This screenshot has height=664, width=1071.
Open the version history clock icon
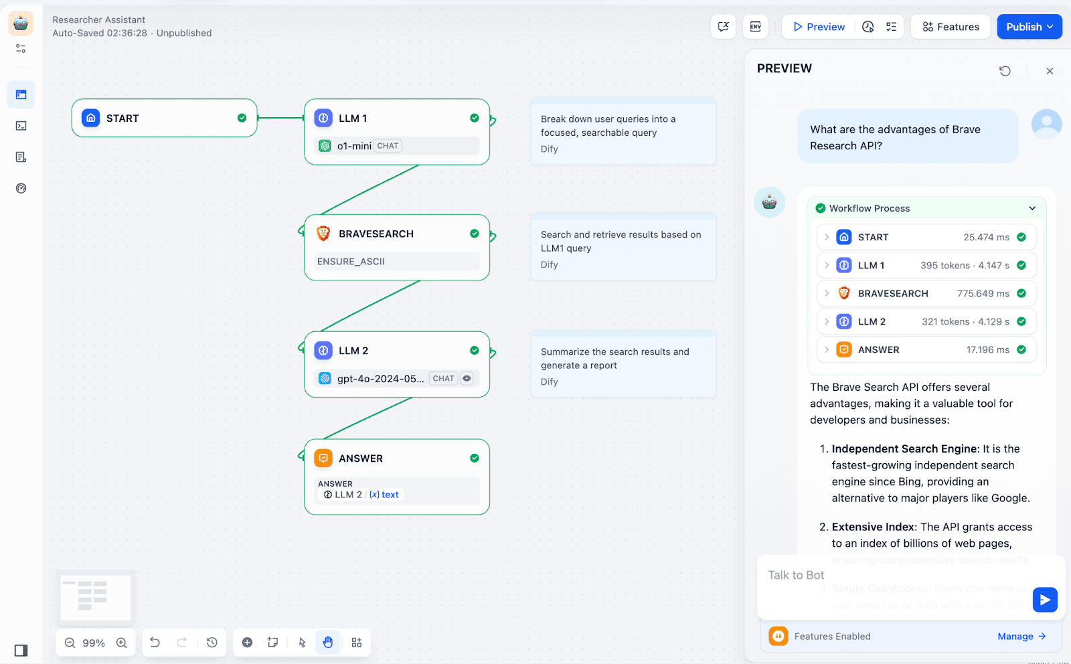pos(212,643)
